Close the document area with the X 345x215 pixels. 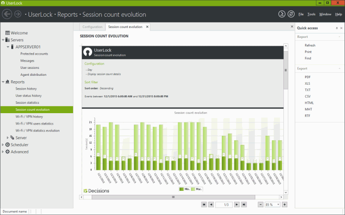pyautogui.click(x=292, y=27)
